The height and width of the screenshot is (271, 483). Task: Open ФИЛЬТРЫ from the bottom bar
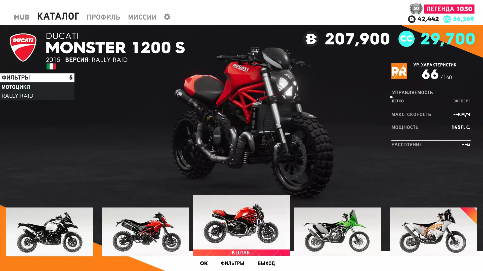point(232,263)
